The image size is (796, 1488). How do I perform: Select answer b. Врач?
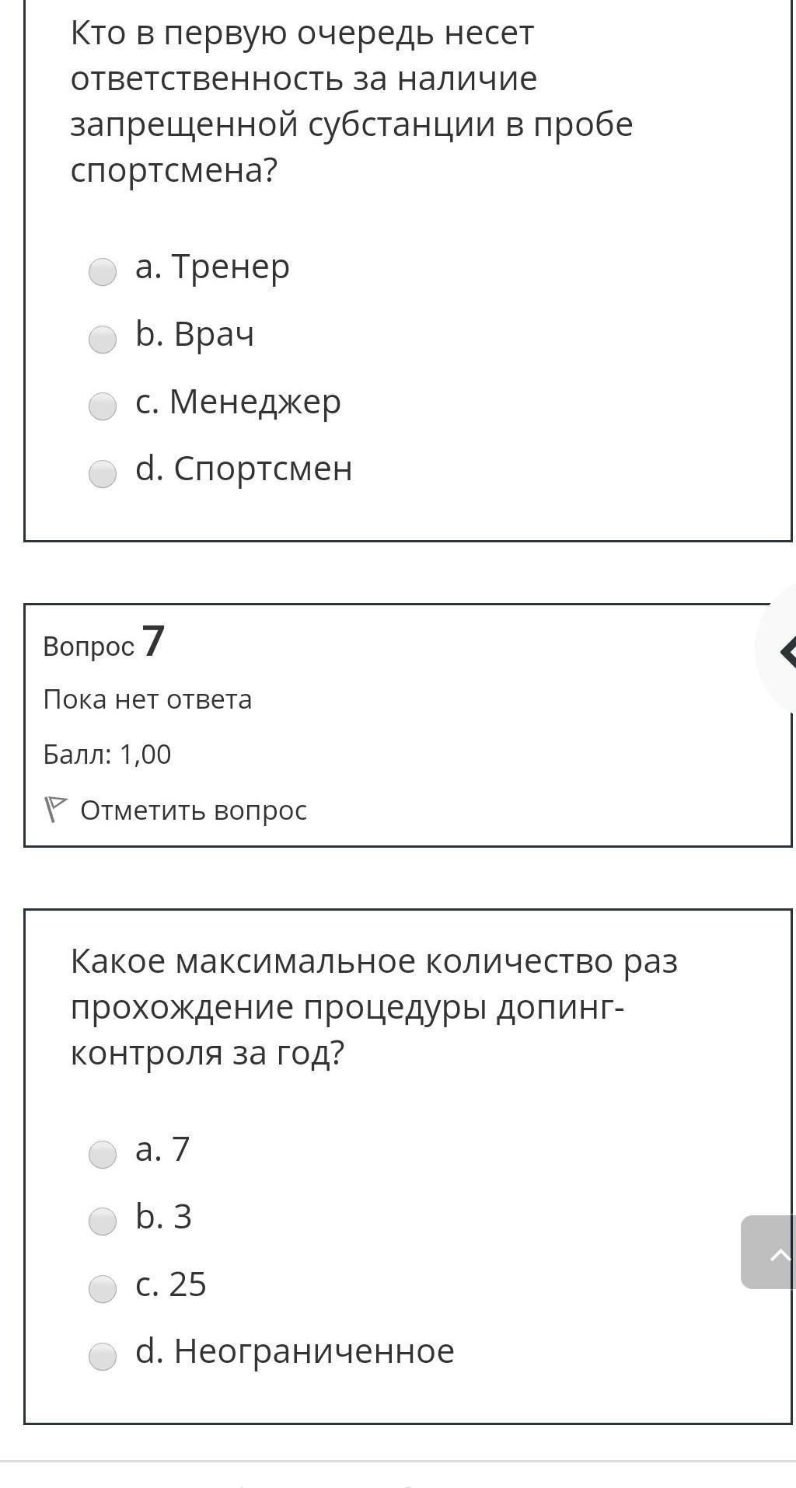click(x=103, y=340)
